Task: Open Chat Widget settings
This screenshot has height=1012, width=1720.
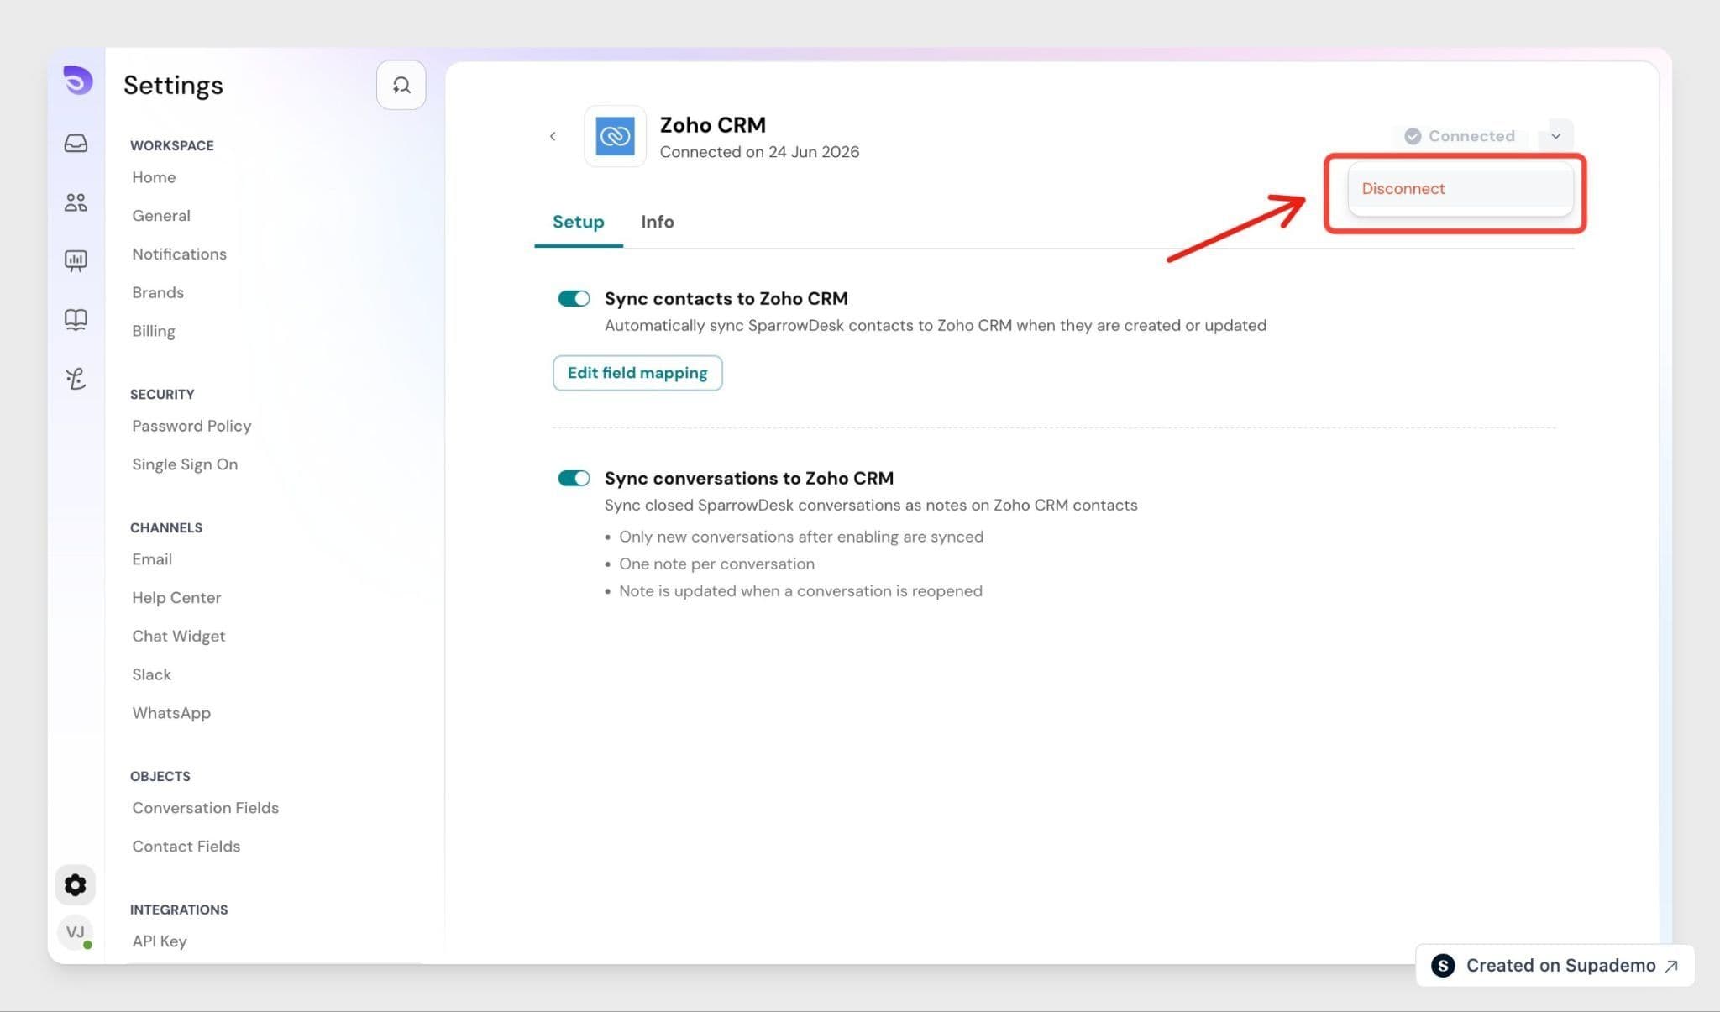Action: click(178, 637)
